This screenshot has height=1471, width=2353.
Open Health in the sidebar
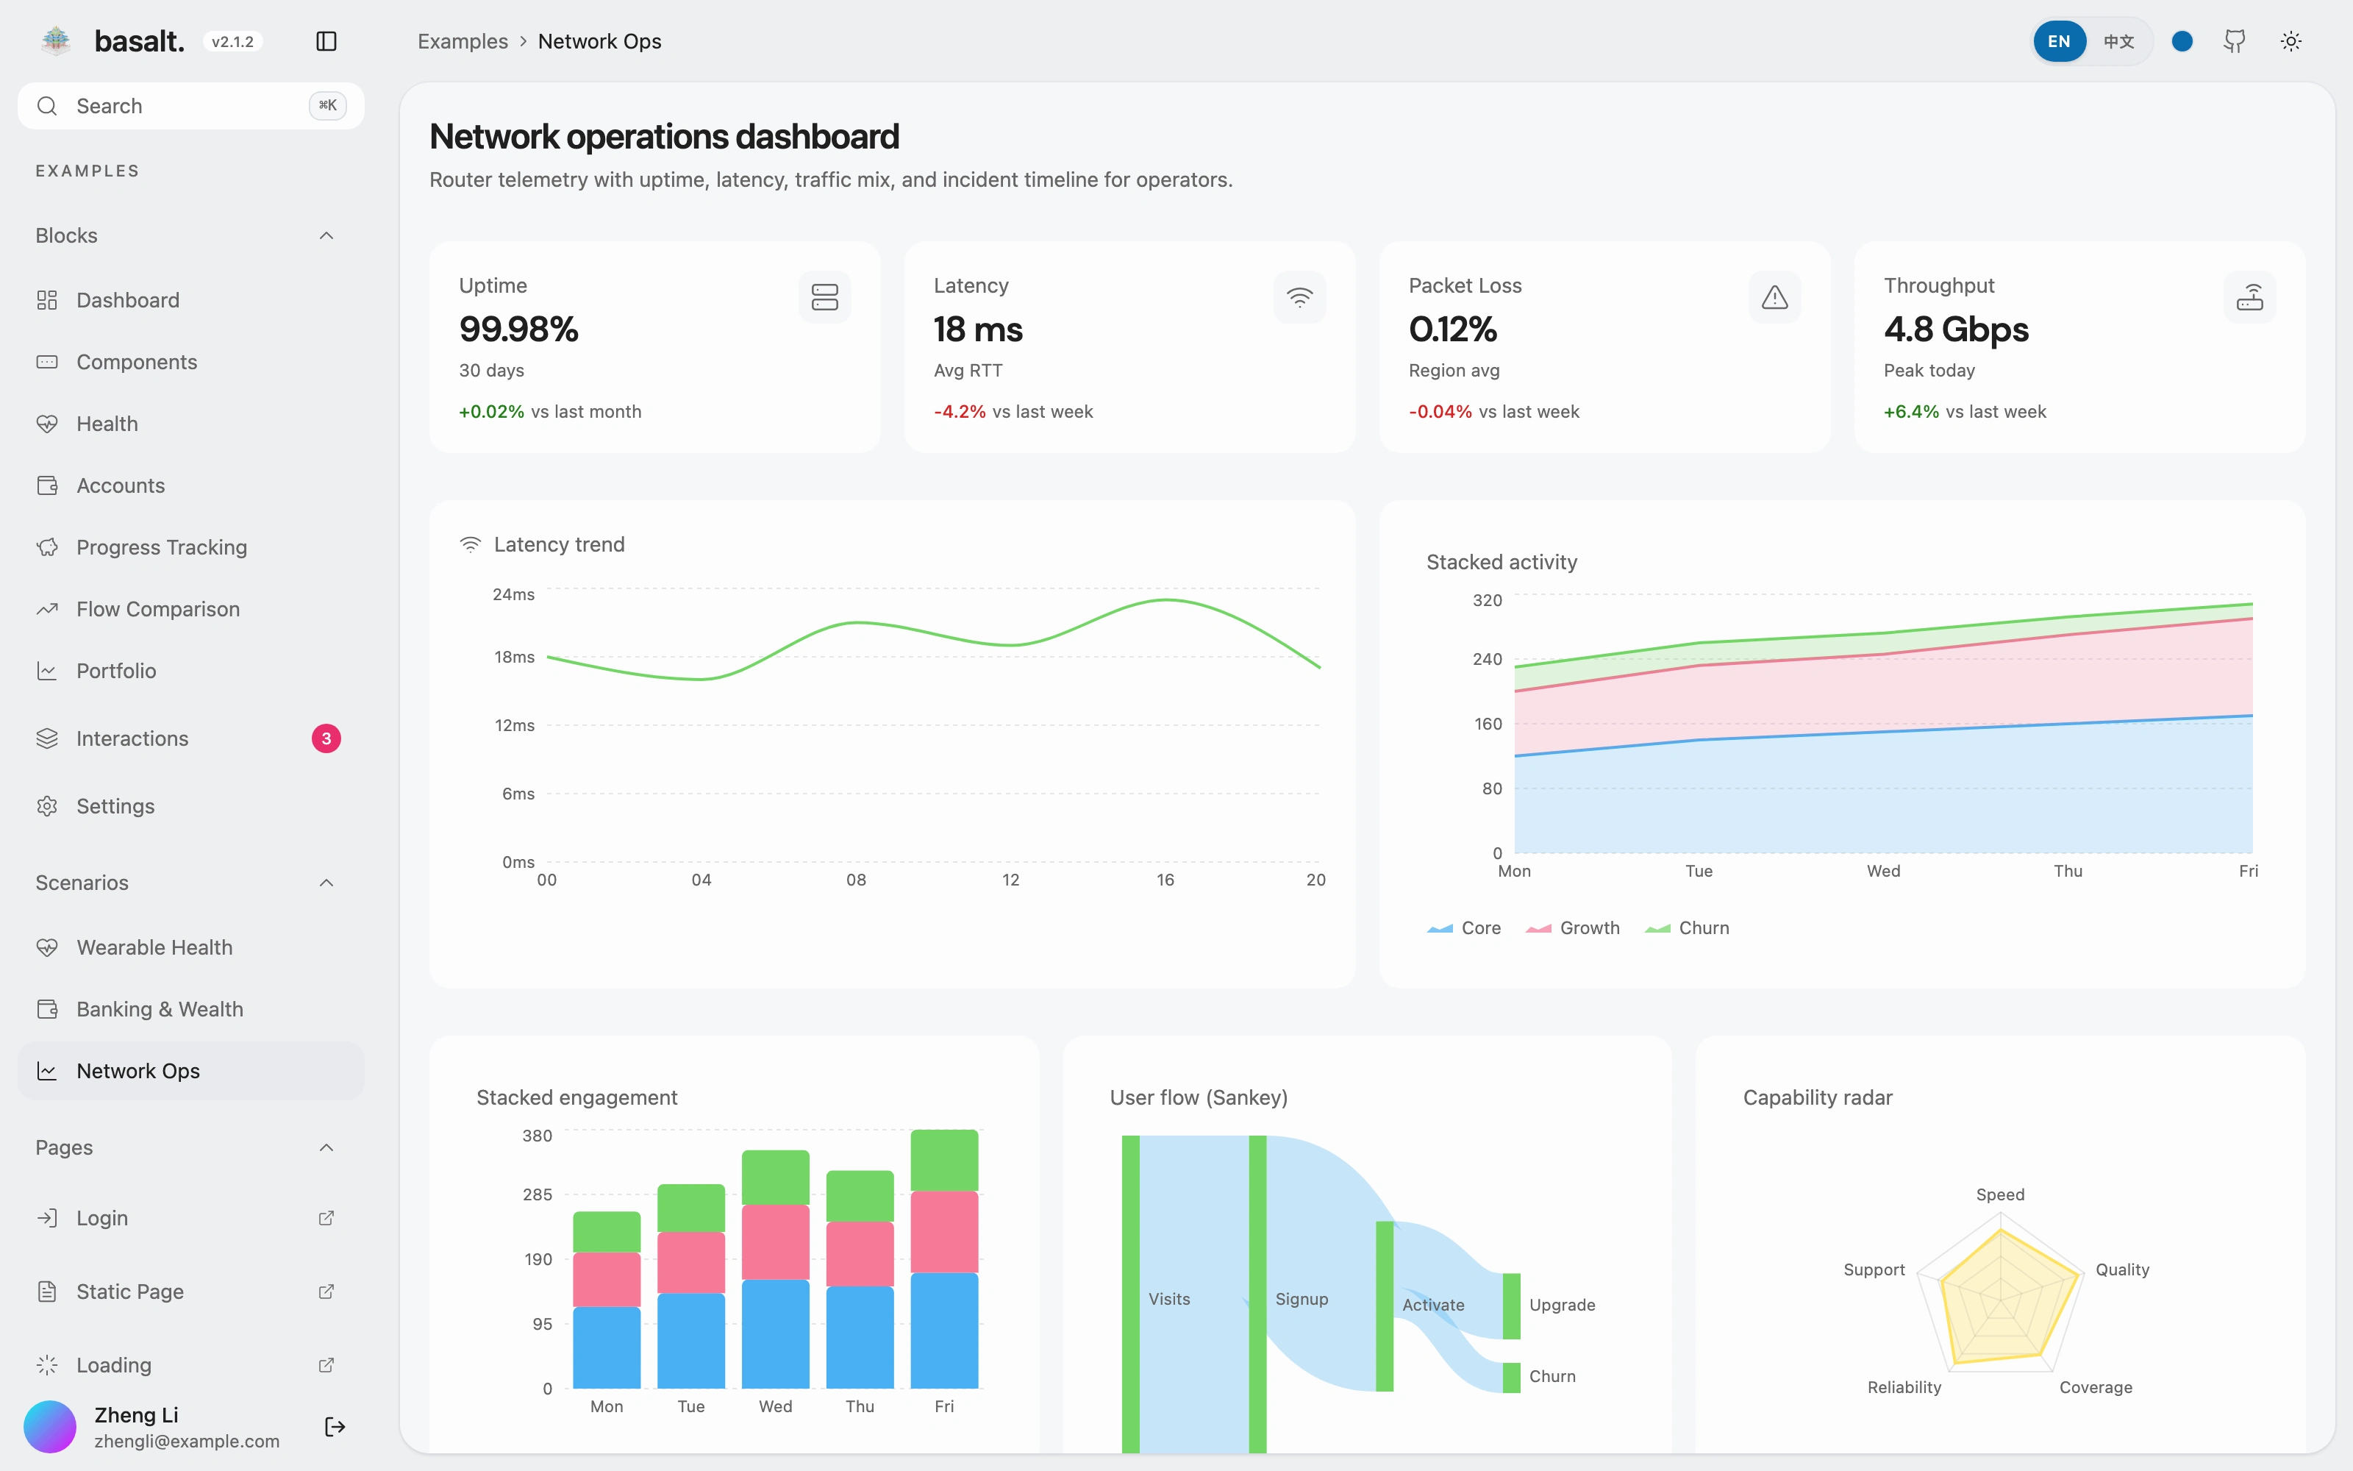[190, 423]
